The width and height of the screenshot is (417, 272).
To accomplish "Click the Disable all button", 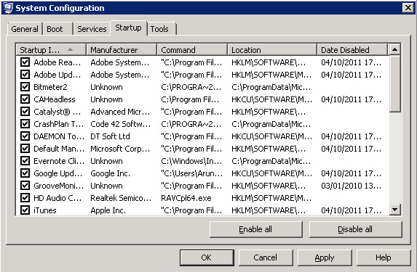I will tap(355, 229).
